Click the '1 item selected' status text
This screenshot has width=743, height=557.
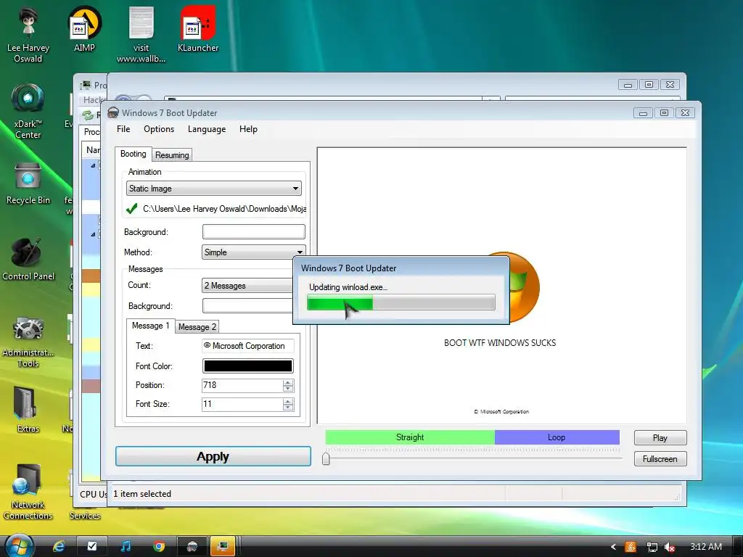tap(142, 493)
